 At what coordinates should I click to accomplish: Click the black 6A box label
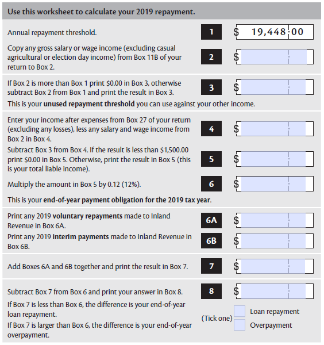211,220
